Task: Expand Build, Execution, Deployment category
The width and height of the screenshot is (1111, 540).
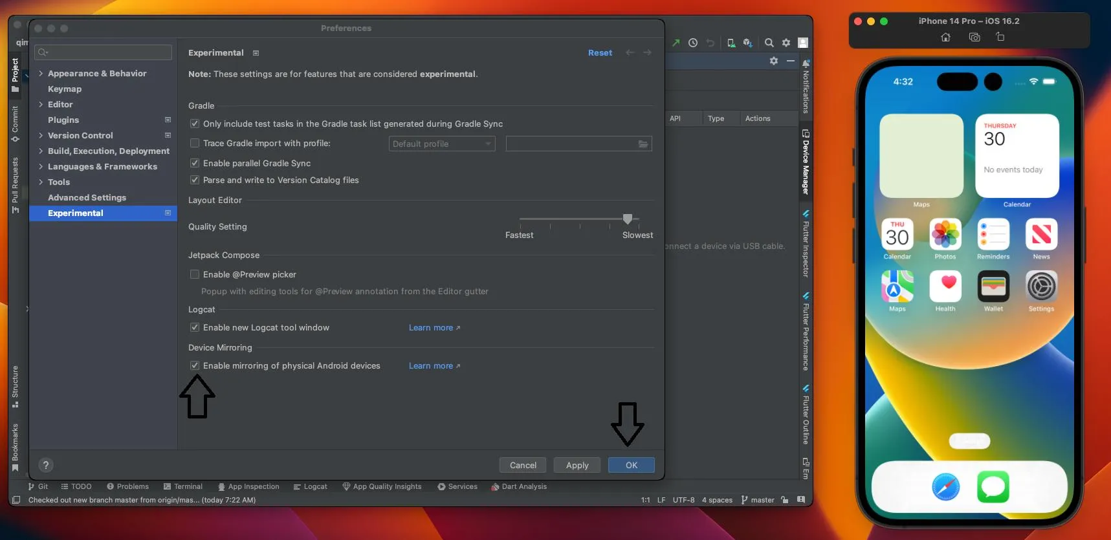Action: 41,151
